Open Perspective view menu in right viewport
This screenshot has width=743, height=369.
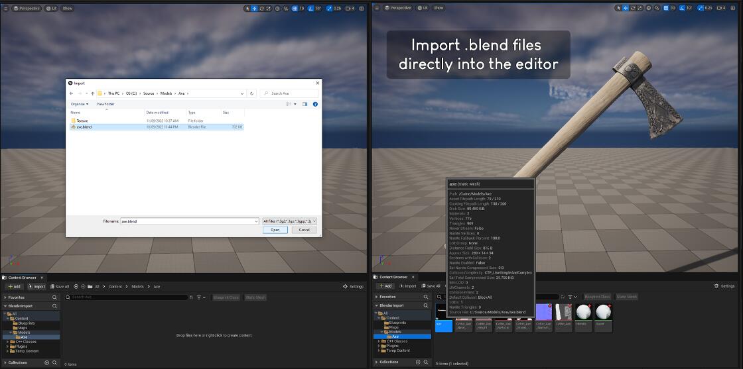398,8
